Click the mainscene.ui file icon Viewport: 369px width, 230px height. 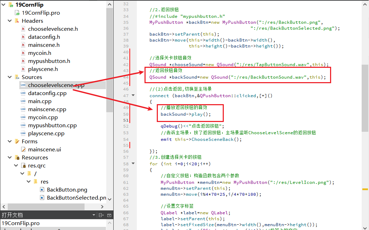(24, 149)
